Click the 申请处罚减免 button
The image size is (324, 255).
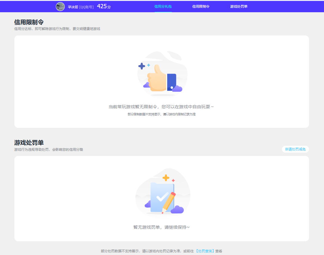[x=295, y=149]
